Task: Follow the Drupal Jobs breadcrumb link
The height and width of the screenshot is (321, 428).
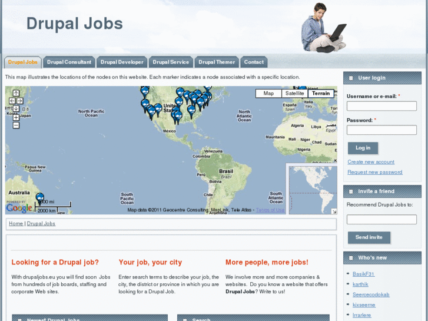Action: point(41,223)
